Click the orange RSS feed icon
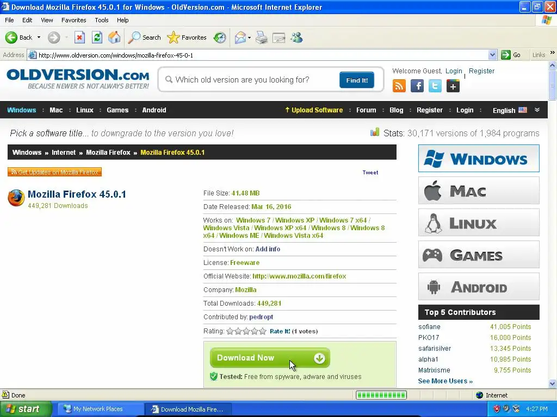This screenshot has width=557, height=417. 399,86
